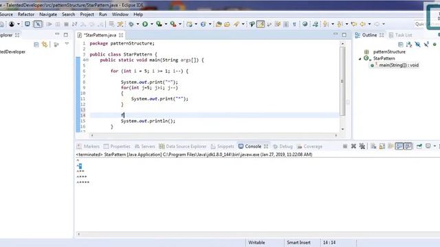This screenshot has height=247, width=440.
Task: Open the Run menu
Action: point(103,14)
